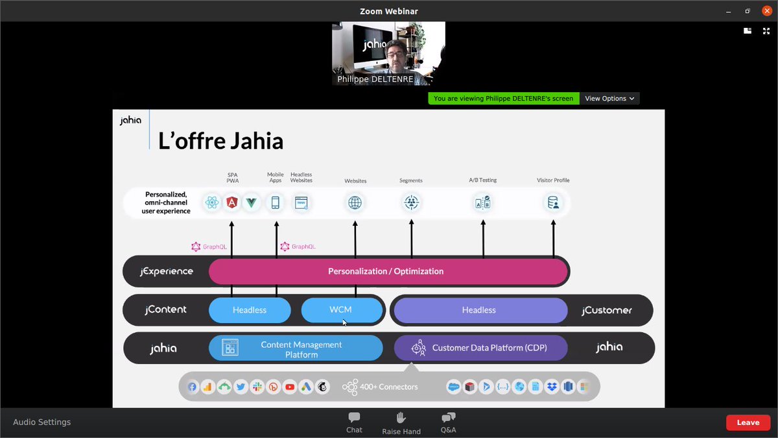Click the 'L'offre Jahia' slide title

(221, 141)
